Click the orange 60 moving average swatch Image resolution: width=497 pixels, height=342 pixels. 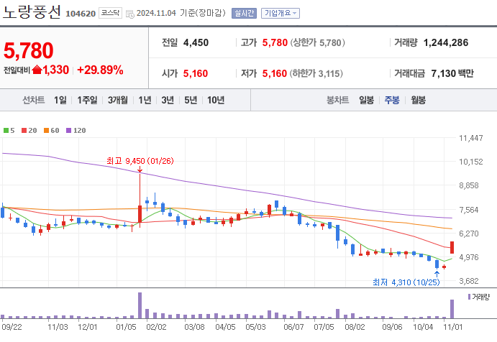click(x=46, y=131)
